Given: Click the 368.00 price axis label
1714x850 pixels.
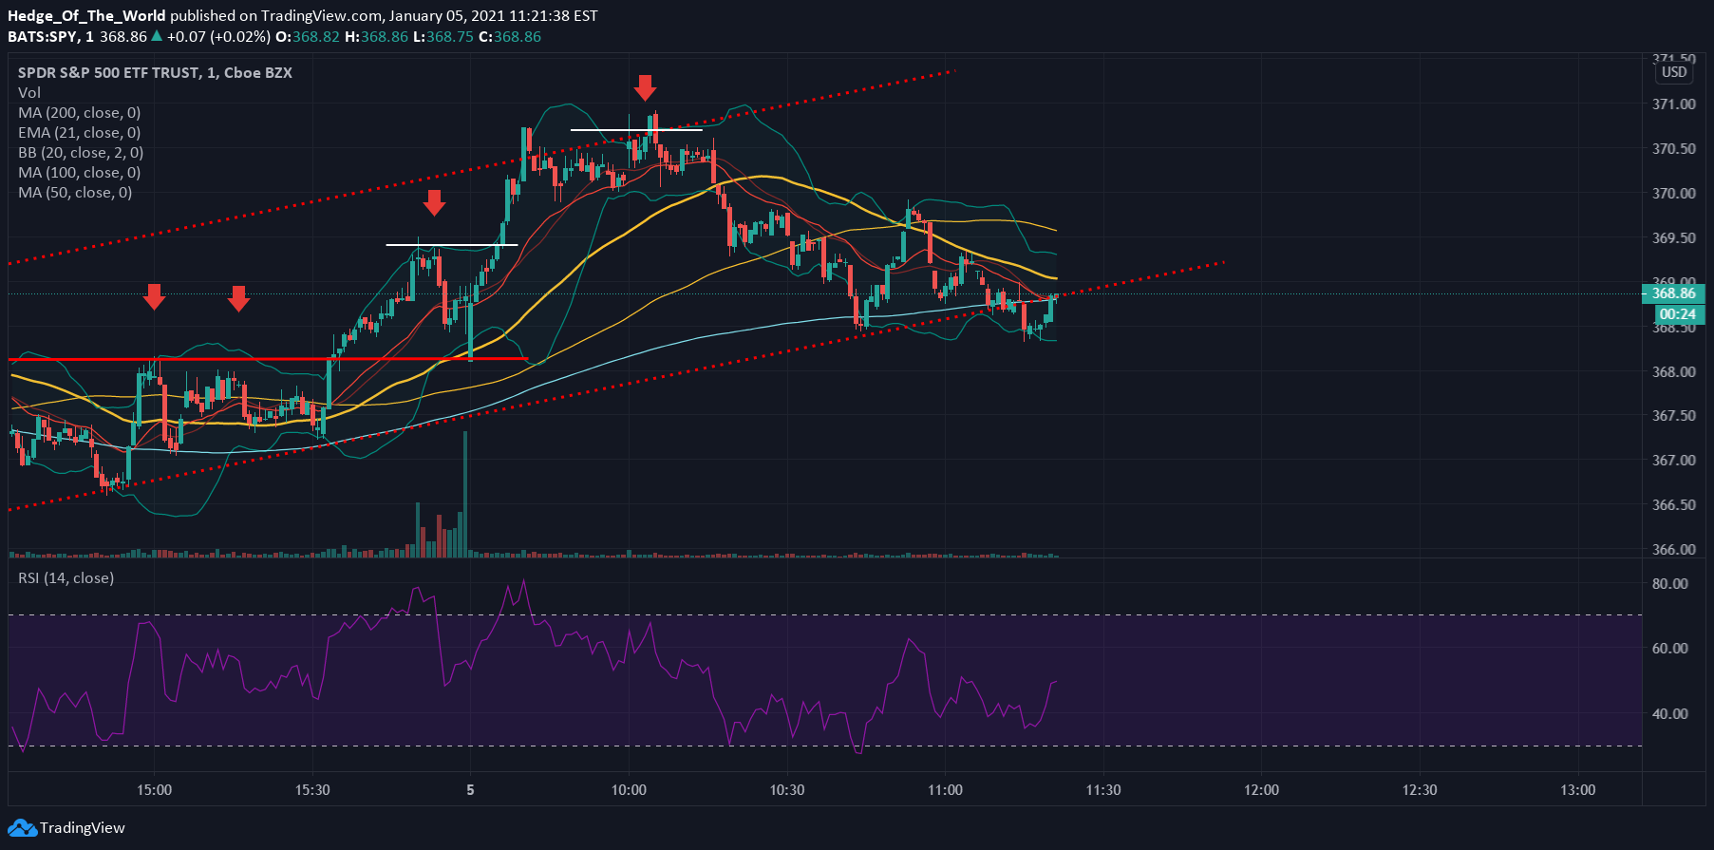Looking at the screenshot, I should point(1674,372).
